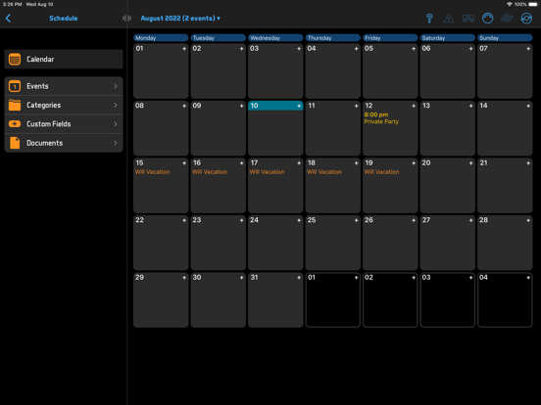
Task: Check the Wi-Fi status icon
Action: (x=510, y=4)
